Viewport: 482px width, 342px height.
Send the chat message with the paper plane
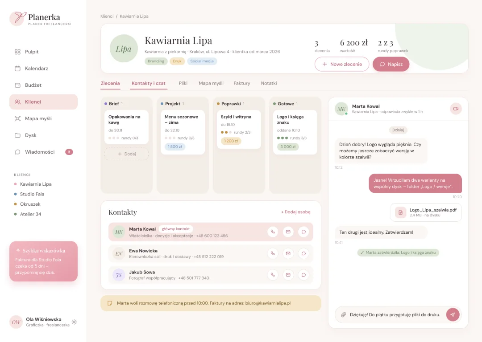[x=453, y=314]
